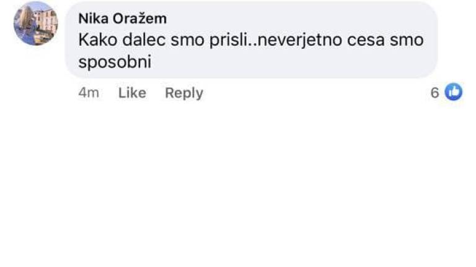Select the word sposobni in the comment
The image size is (476, 267).
click(115, 62)
